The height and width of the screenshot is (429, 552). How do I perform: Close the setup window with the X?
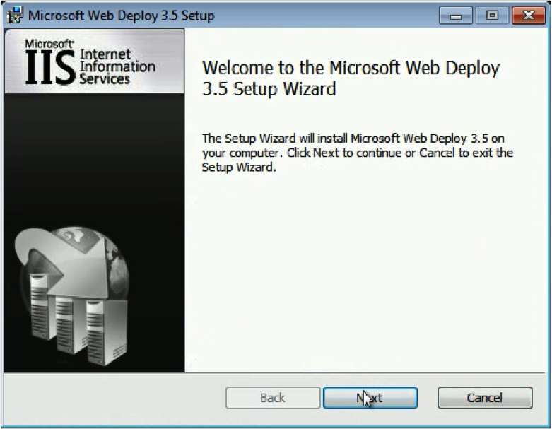529,16
